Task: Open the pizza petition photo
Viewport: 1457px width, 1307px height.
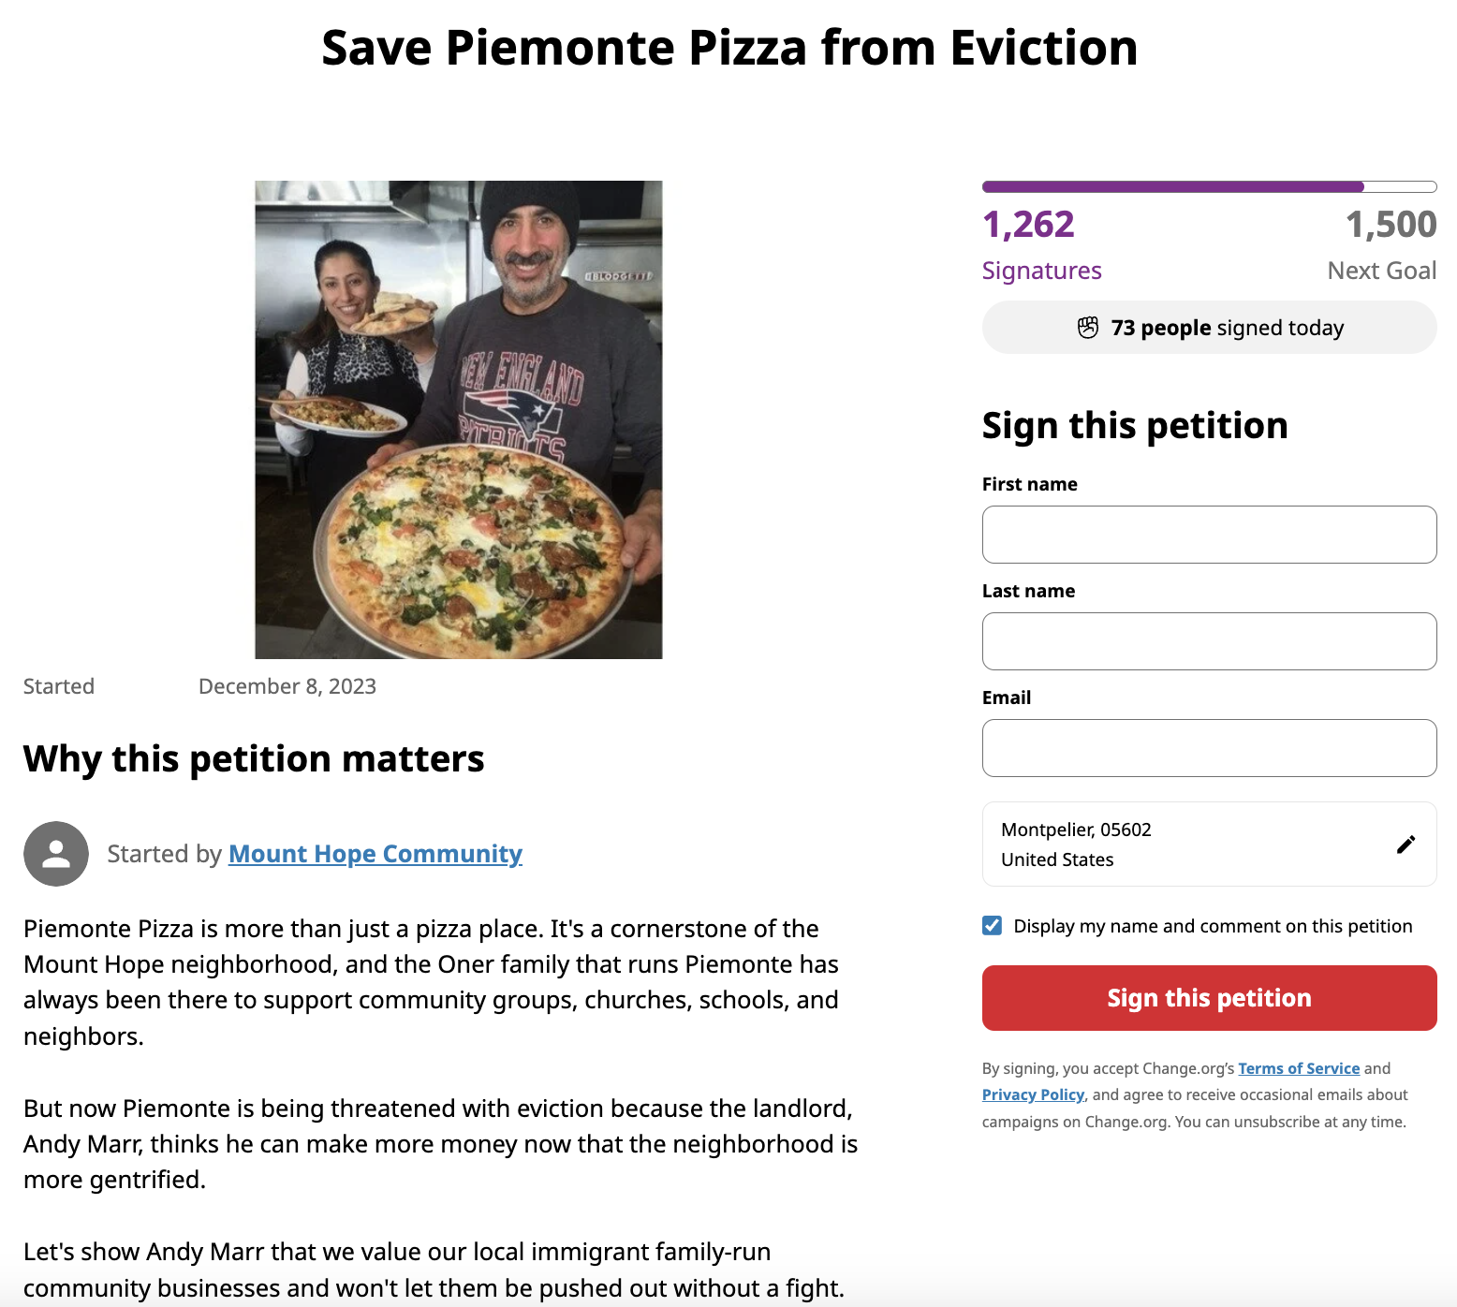Action: [459, 419]
